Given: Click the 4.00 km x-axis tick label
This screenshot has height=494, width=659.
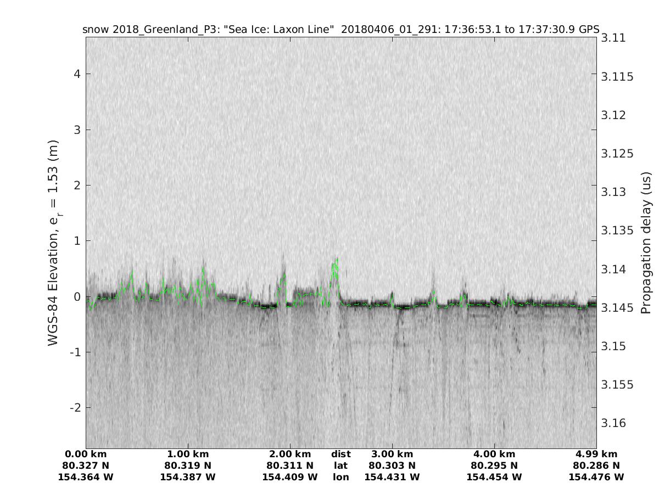Looking at the screenshot, I should pyautogui.click(x=494, y=454).
